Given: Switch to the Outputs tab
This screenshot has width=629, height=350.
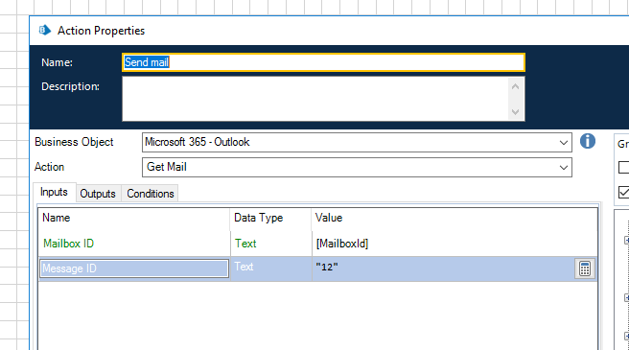Looking at the screenshot, I should (x=98, y=194).
